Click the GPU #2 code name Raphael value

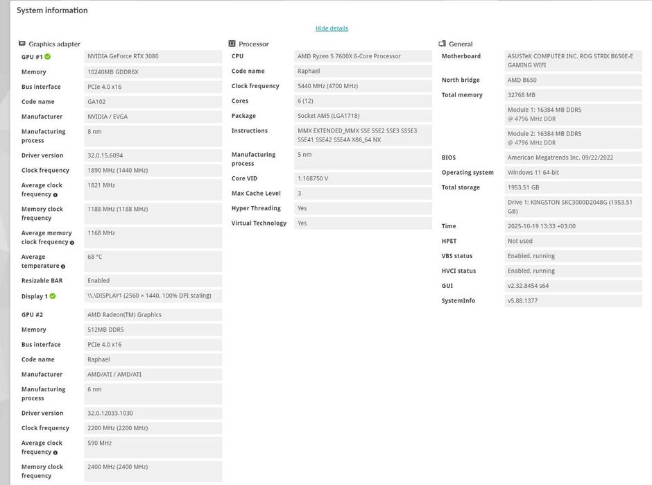coord(153,360)
